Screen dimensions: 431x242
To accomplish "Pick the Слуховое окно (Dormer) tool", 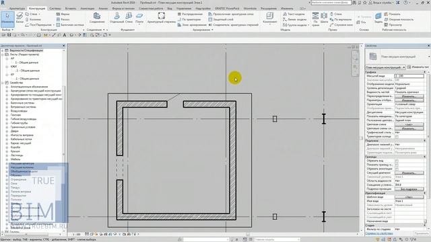I will 341,25.
